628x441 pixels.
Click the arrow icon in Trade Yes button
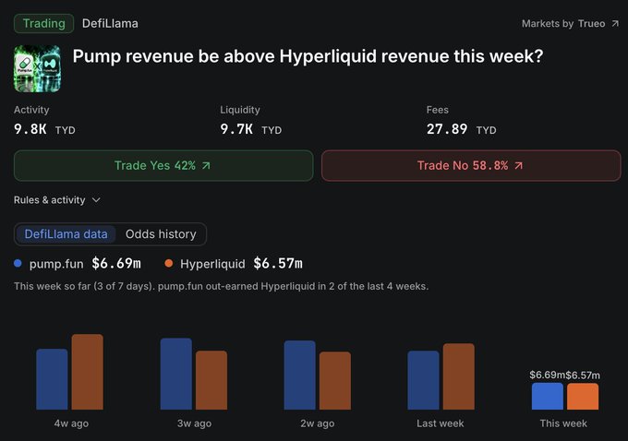coord(206,166)
